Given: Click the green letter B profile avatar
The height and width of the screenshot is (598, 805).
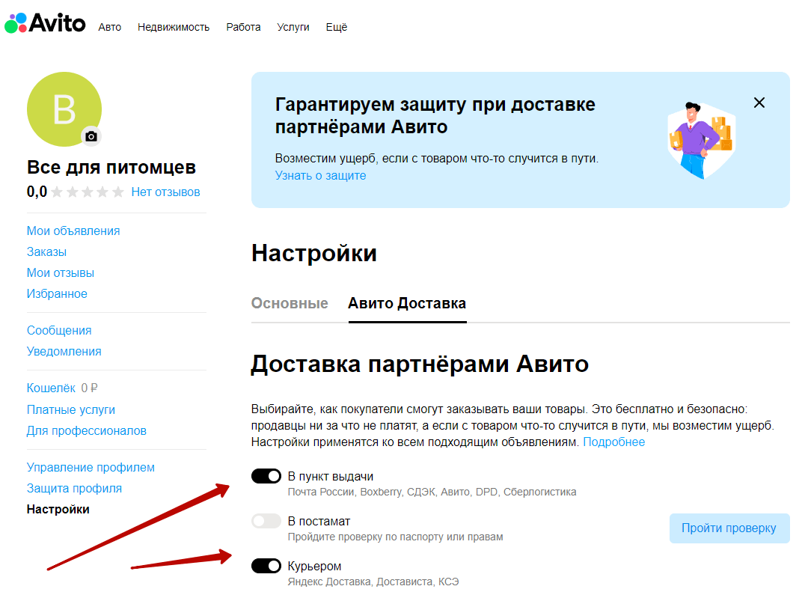Looking at the screenshot, I should (x=64, y=109).
